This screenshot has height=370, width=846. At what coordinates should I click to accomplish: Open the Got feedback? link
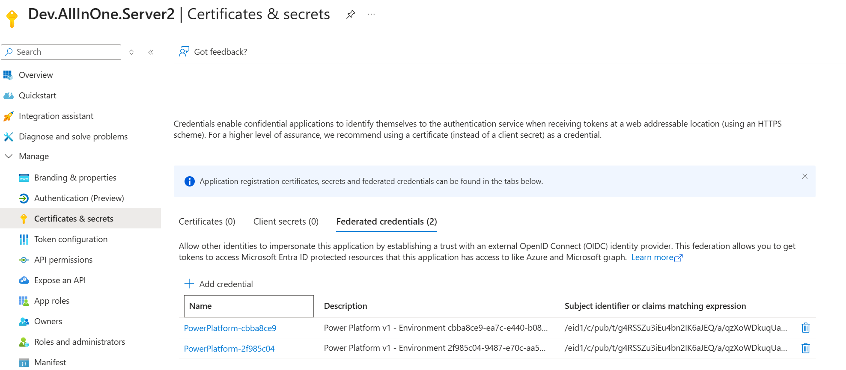click(220, 52)
